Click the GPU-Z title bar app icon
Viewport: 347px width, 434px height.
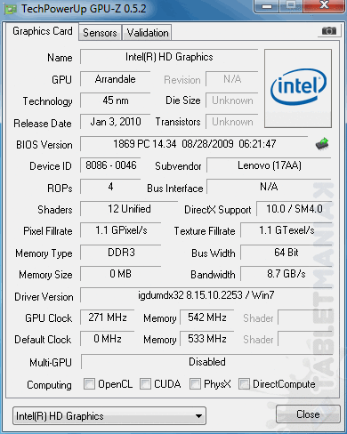point(11,9)
